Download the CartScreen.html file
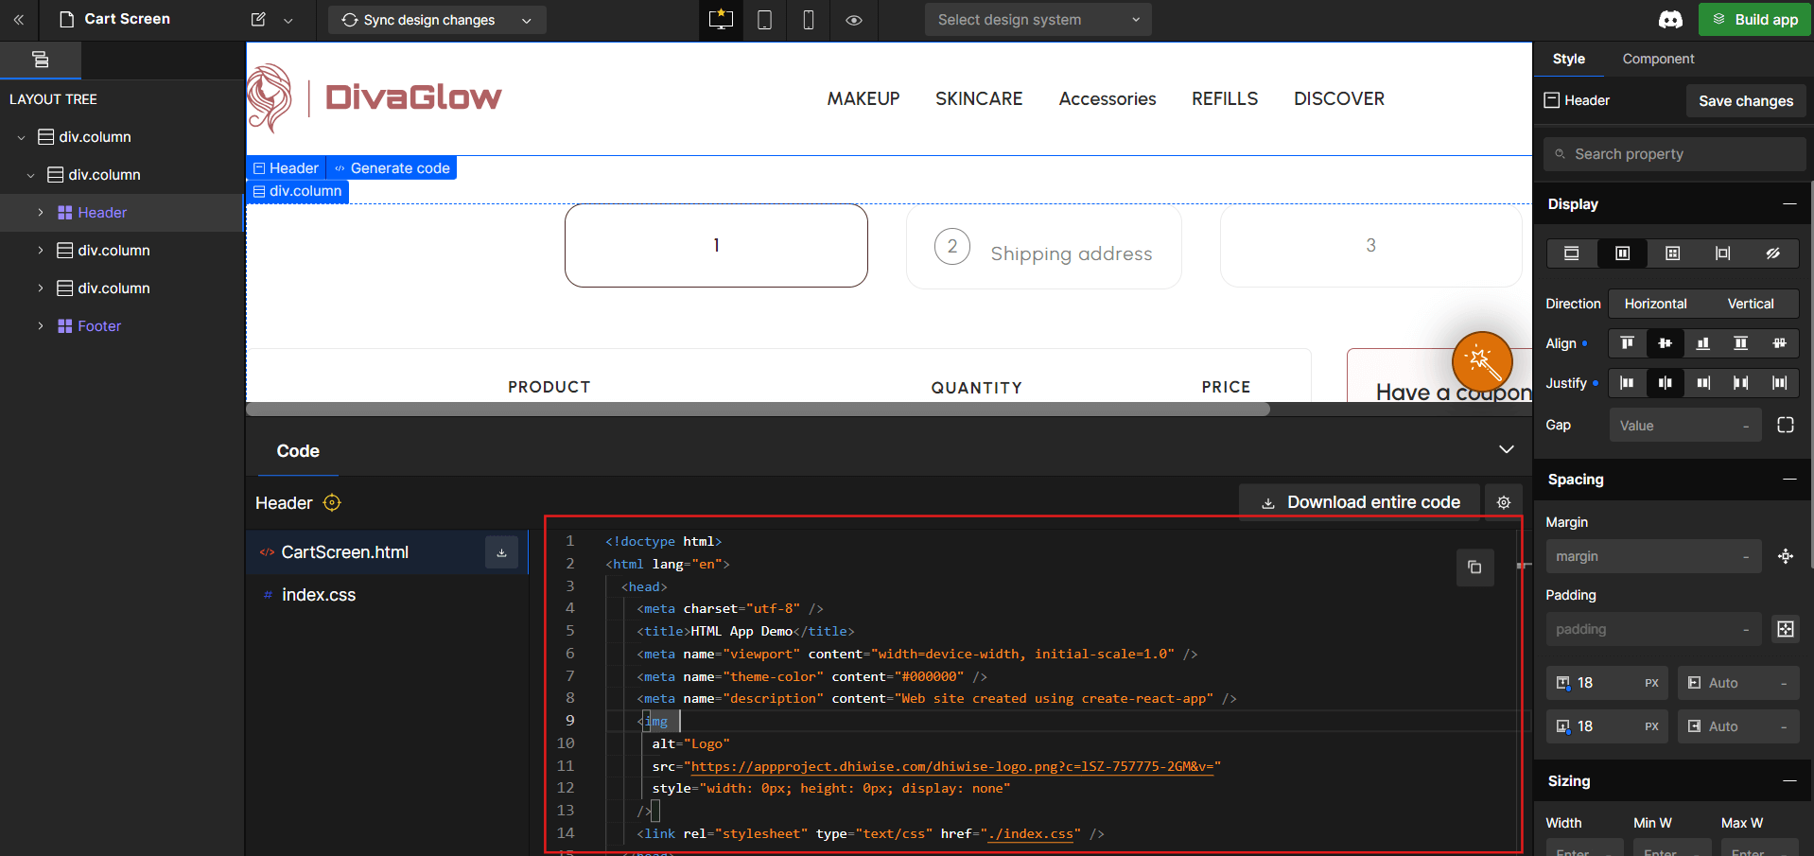This screenshot has width=1814, height=856. pos(501,552)
